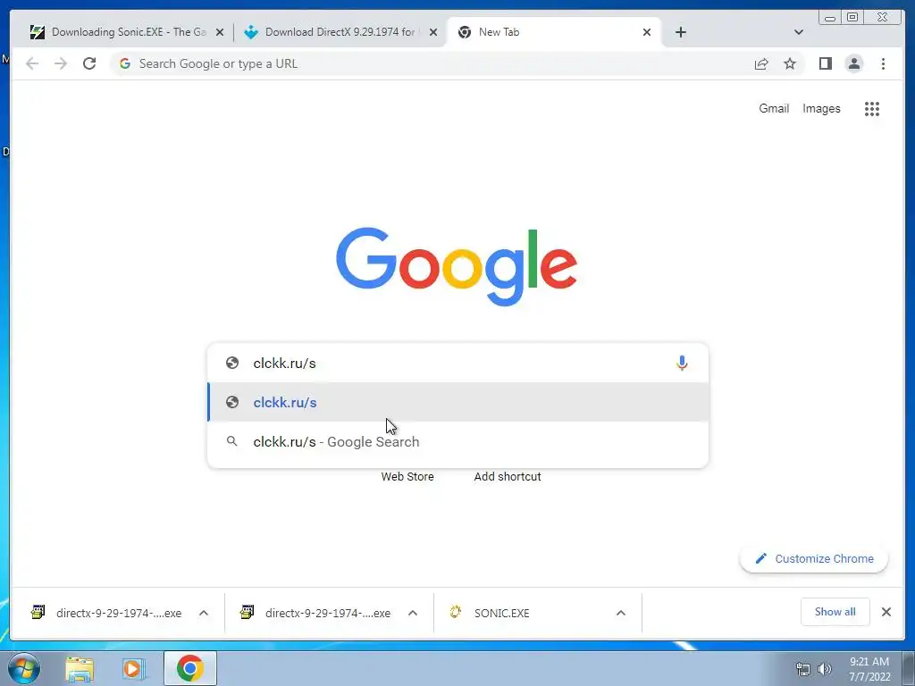
Task: Click the Customize Chrome button
Action: [x=814, y=559]
